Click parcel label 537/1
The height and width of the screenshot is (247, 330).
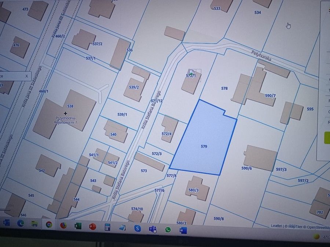91,58
